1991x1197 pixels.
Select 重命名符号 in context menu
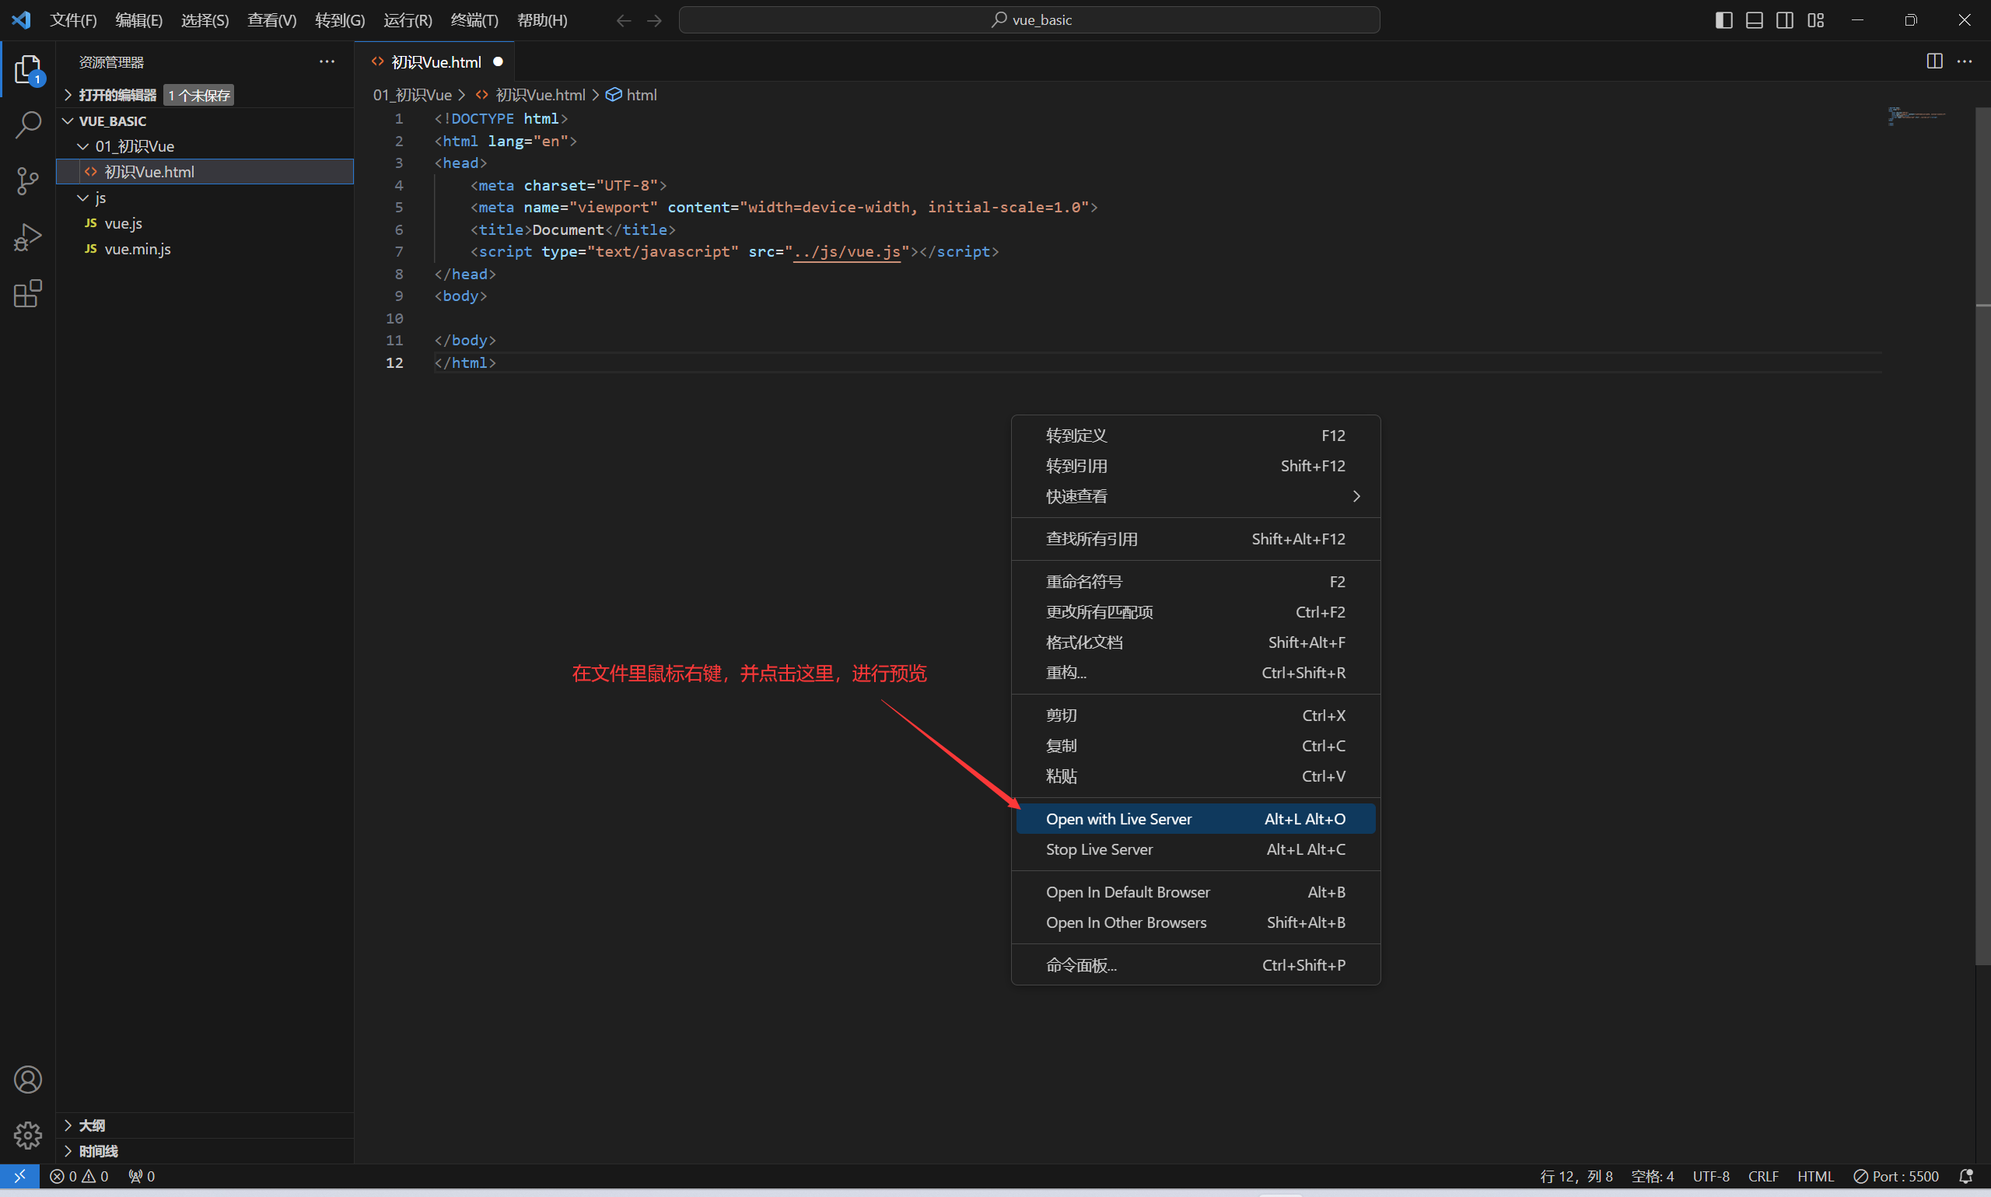[1196, 582]
